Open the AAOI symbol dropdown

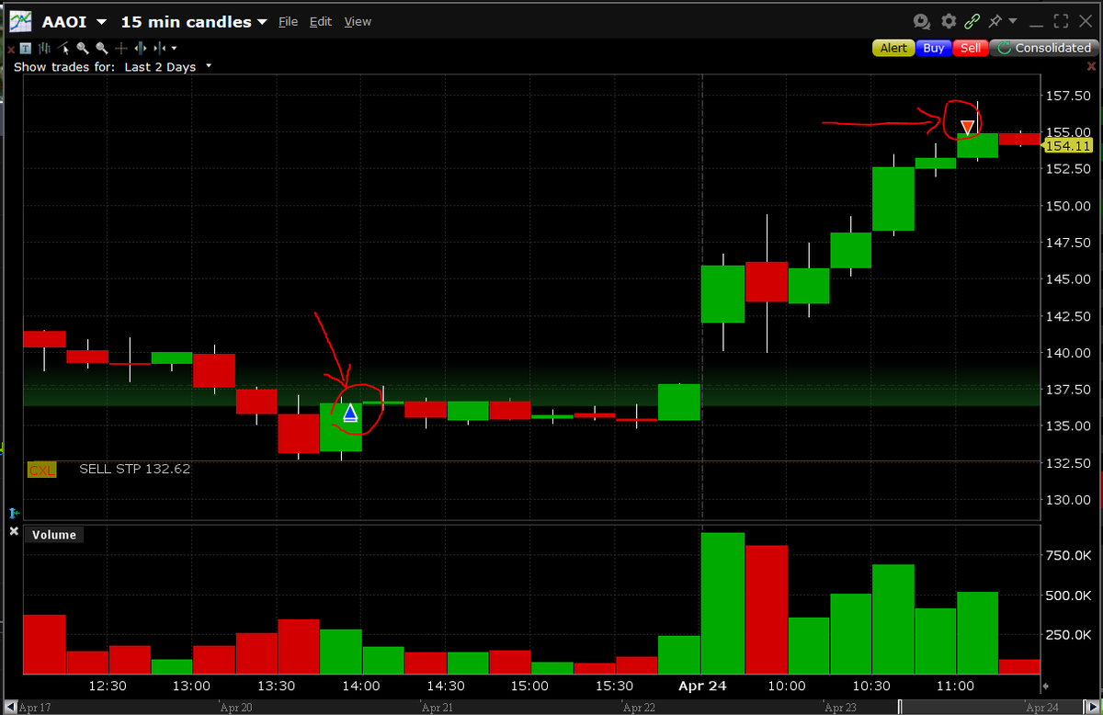[x=100, y=22]
